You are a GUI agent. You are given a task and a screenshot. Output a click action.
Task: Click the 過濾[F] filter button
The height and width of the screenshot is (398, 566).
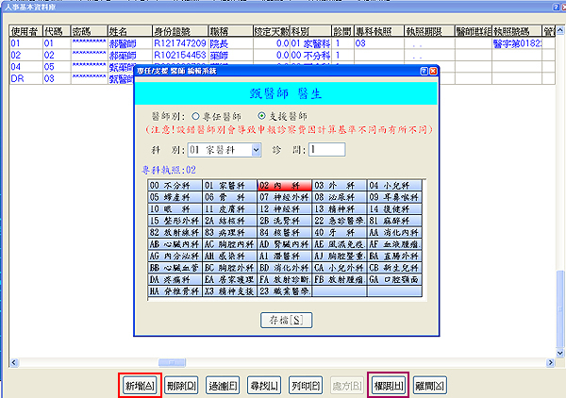click(223, 384)
